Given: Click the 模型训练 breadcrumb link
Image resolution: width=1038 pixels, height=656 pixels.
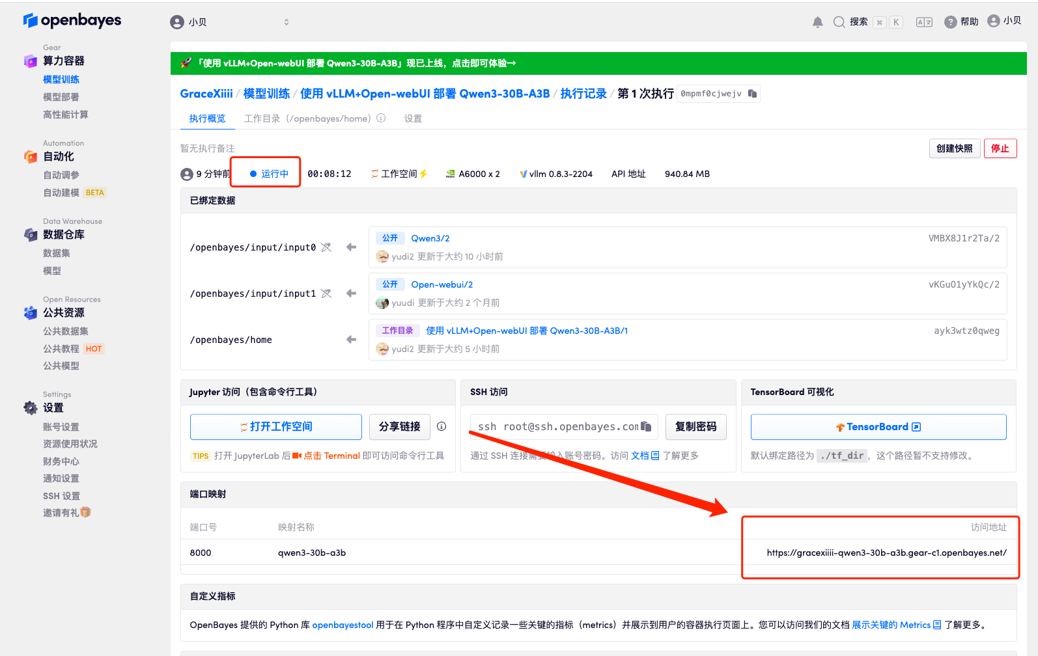Looking at the screenshot, I should 266,94.
